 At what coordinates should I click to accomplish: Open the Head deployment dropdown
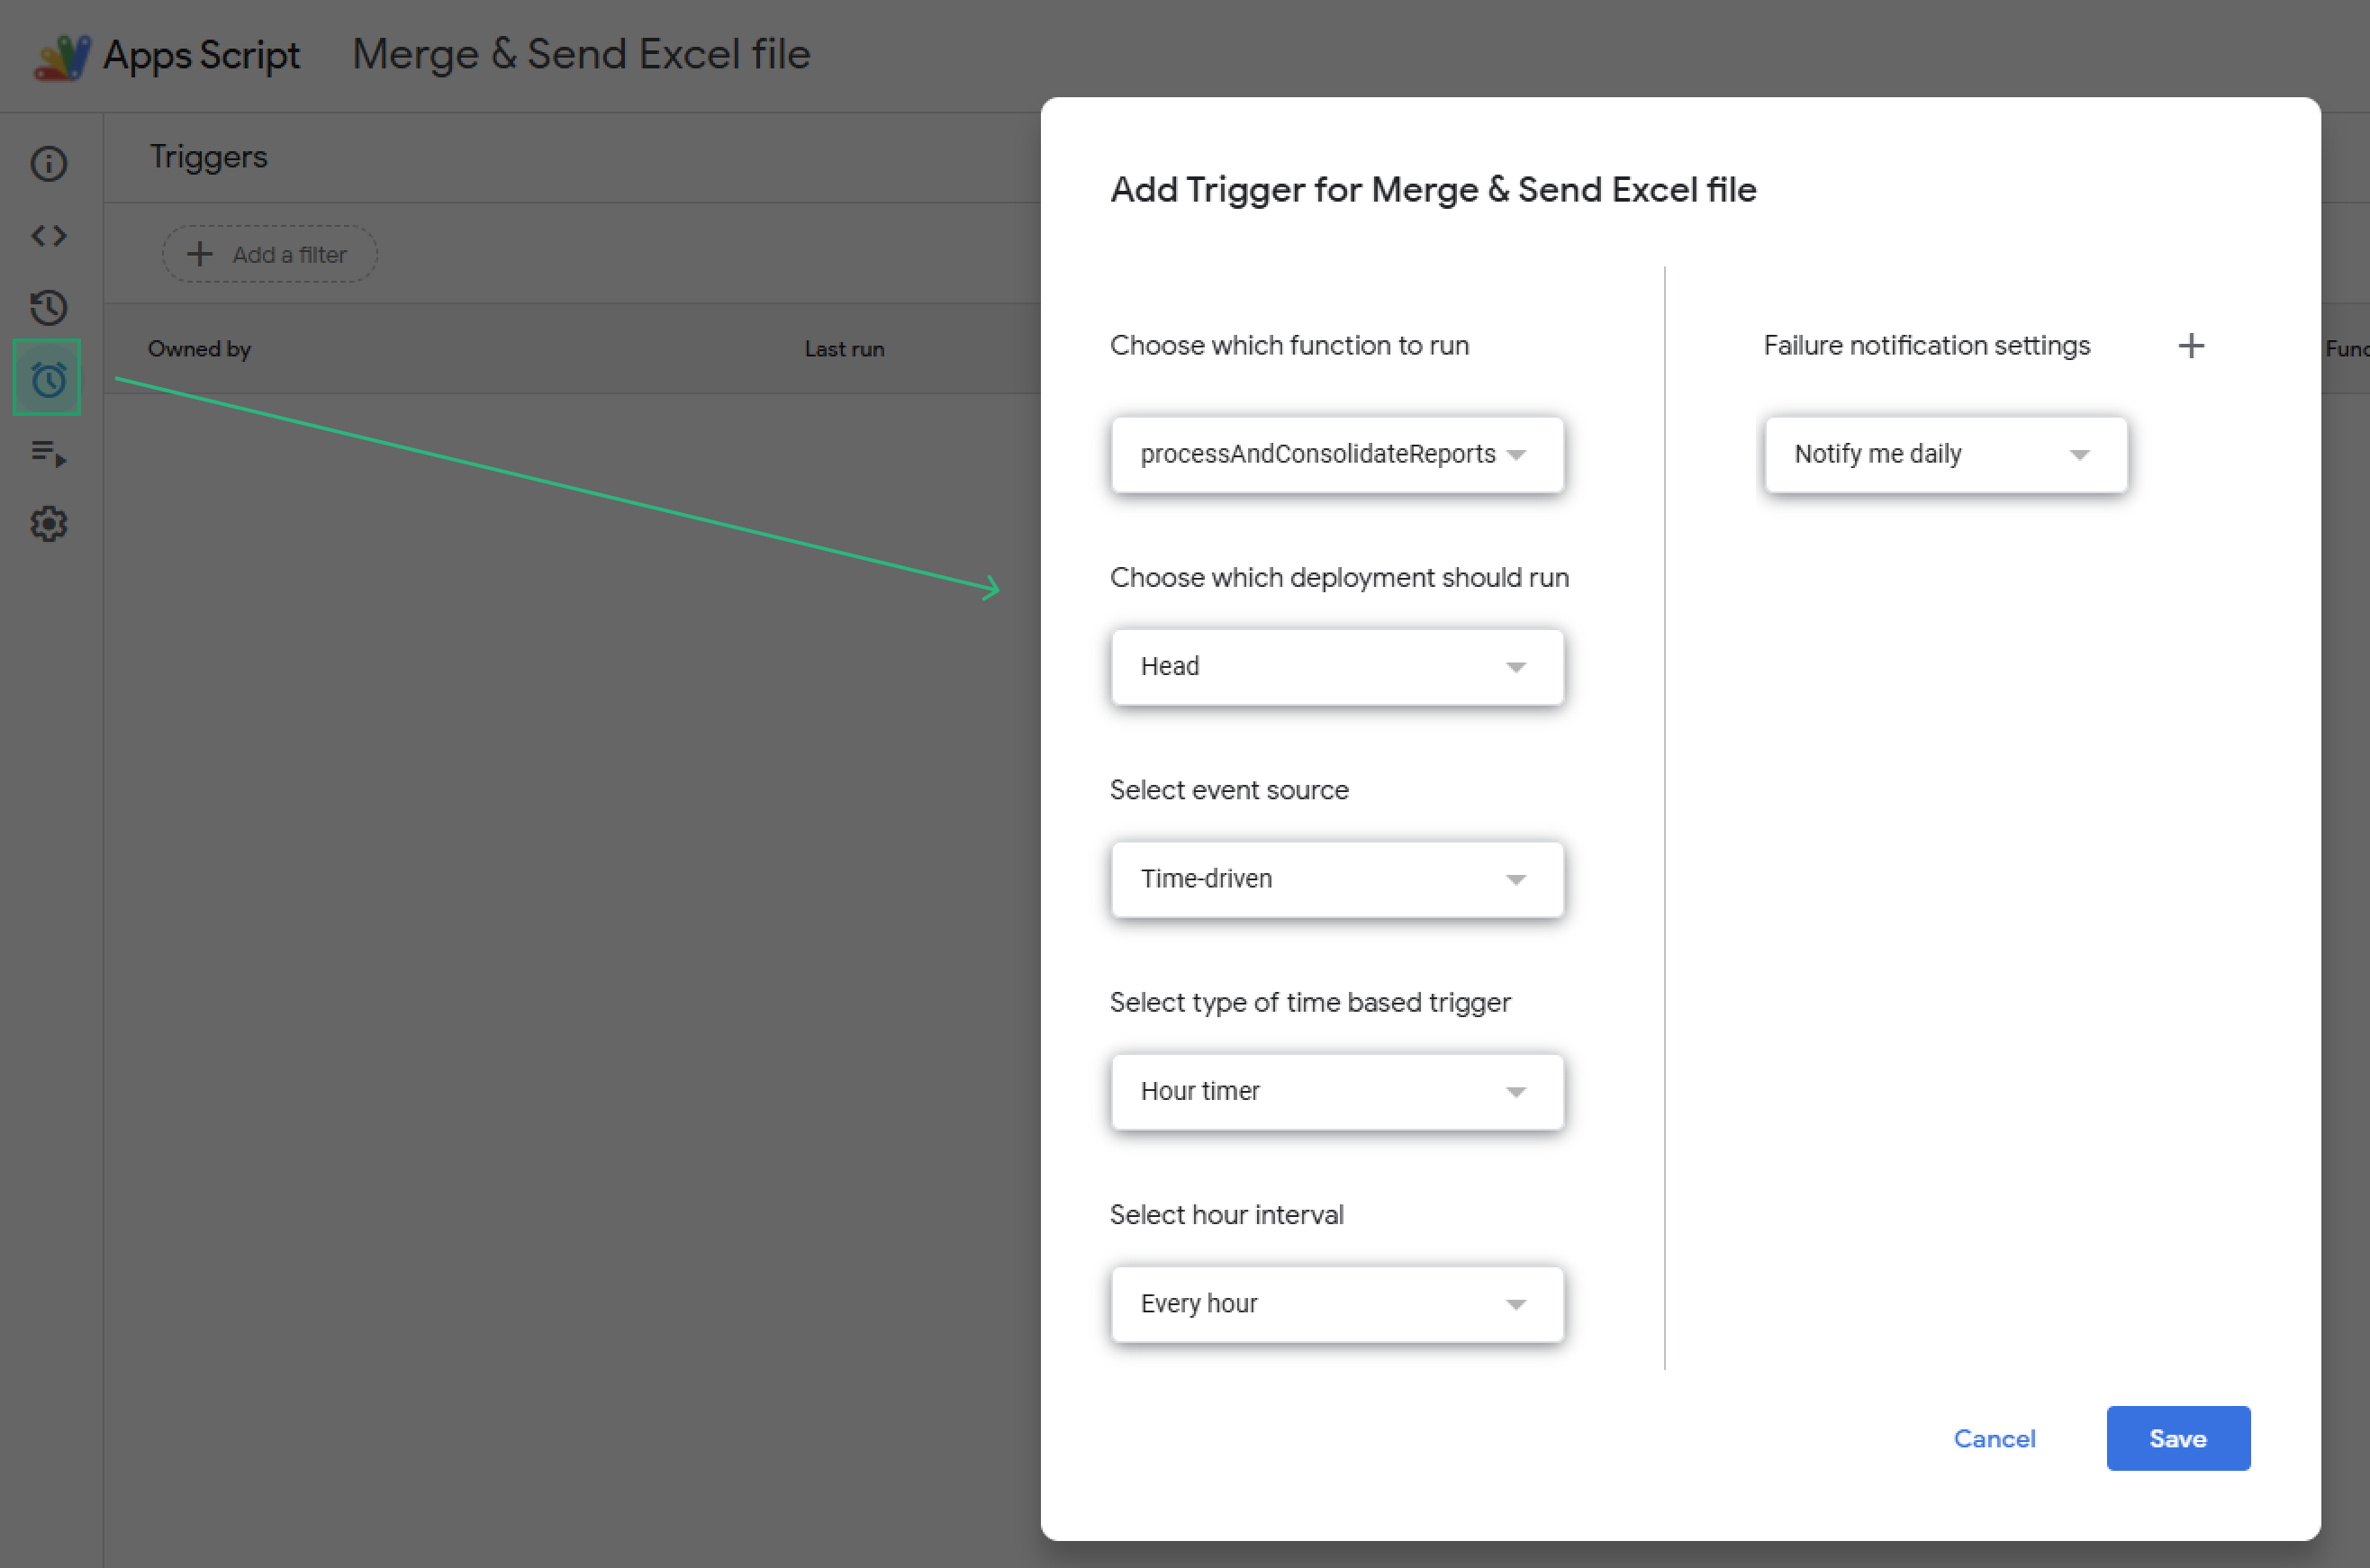[1335, 667]
